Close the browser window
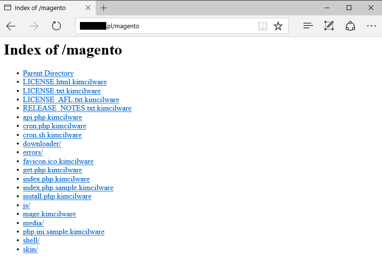Screen dimensions: 382x279 [371, 8]
